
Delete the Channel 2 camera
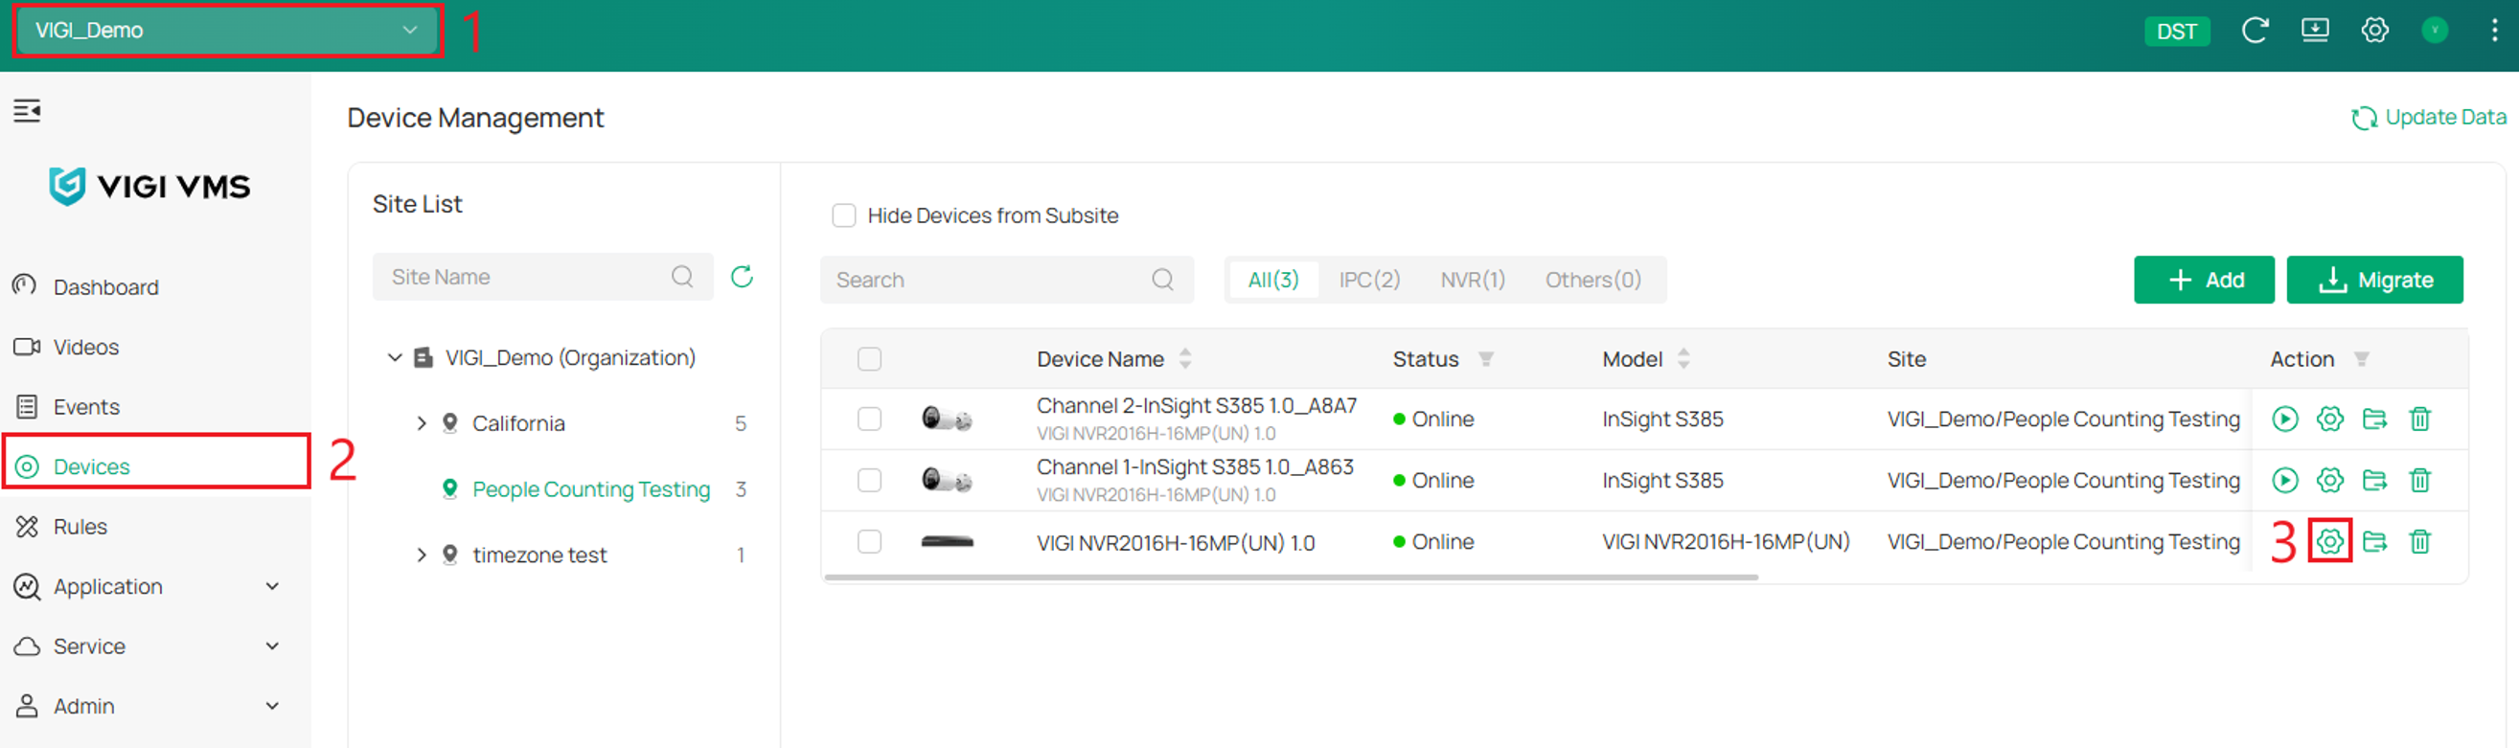click(2419, 419)
